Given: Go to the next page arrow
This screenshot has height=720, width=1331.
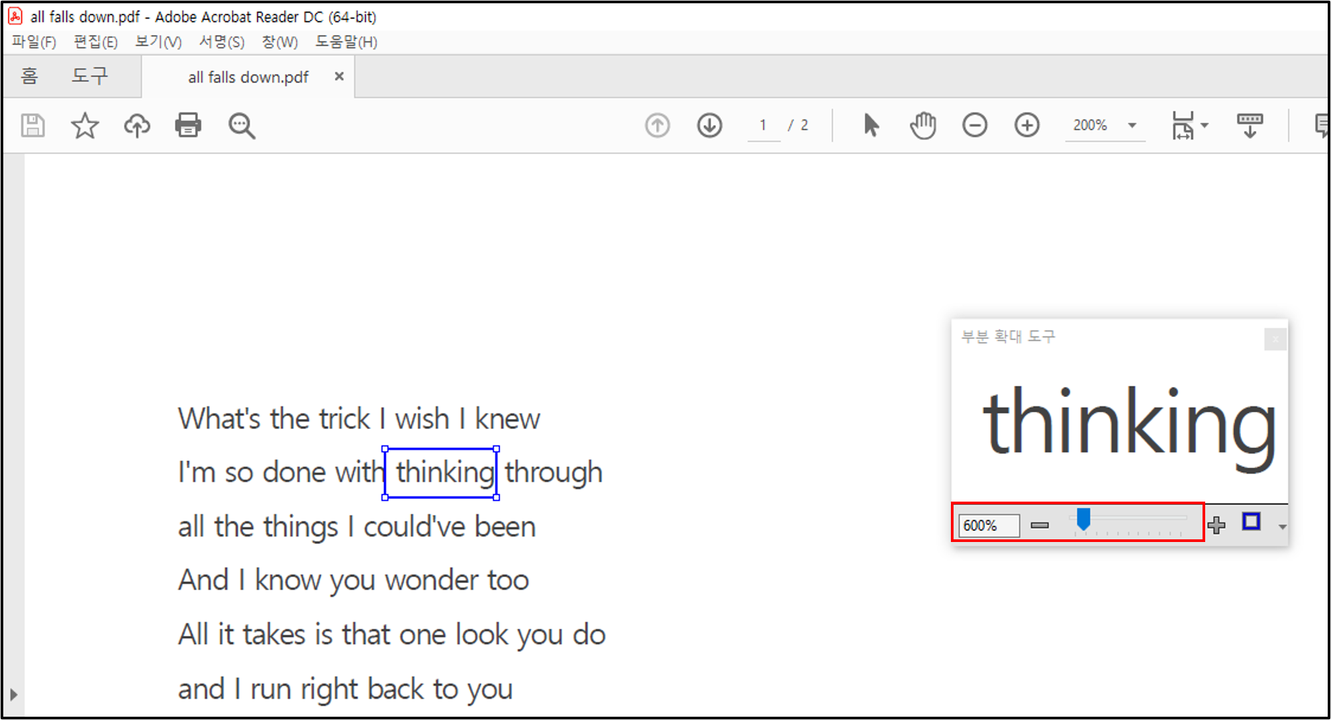Looking at the screenshot, I should [709, 125].
